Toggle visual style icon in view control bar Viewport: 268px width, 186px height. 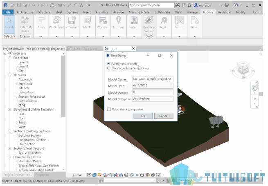pyautogui.click(x=95, y=175)
